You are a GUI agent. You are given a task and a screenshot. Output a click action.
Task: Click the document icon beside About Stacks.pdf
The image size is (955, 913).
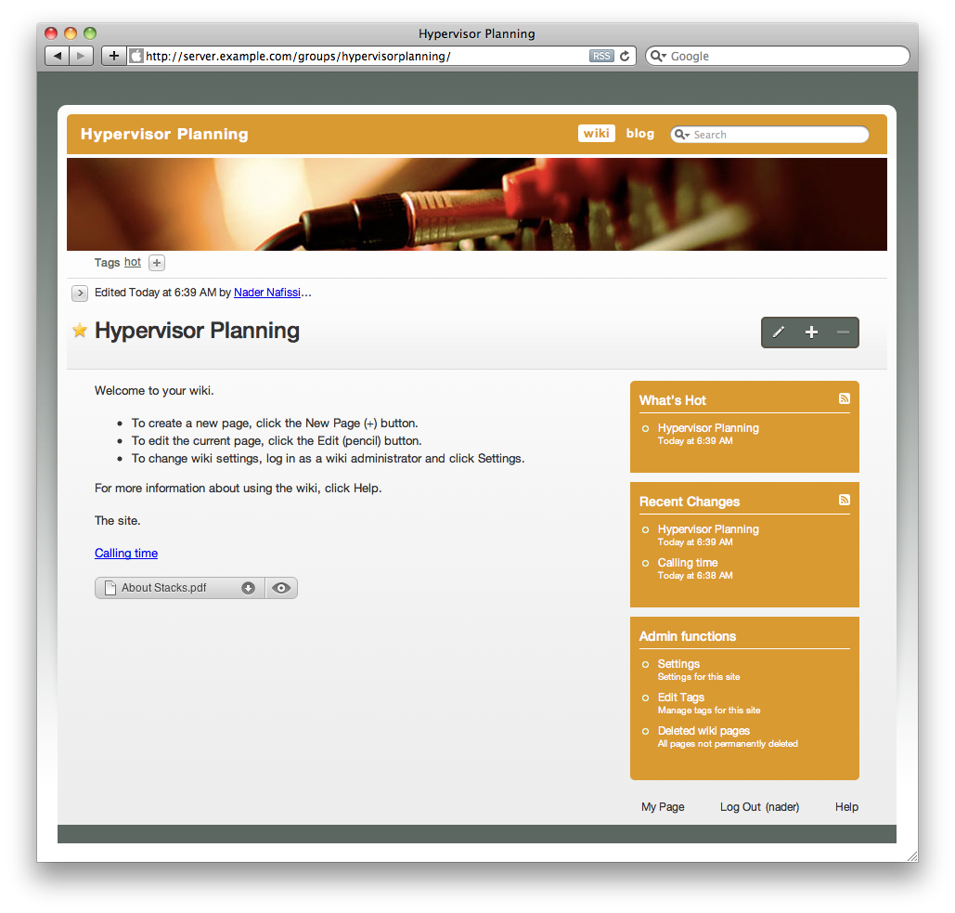110,588
